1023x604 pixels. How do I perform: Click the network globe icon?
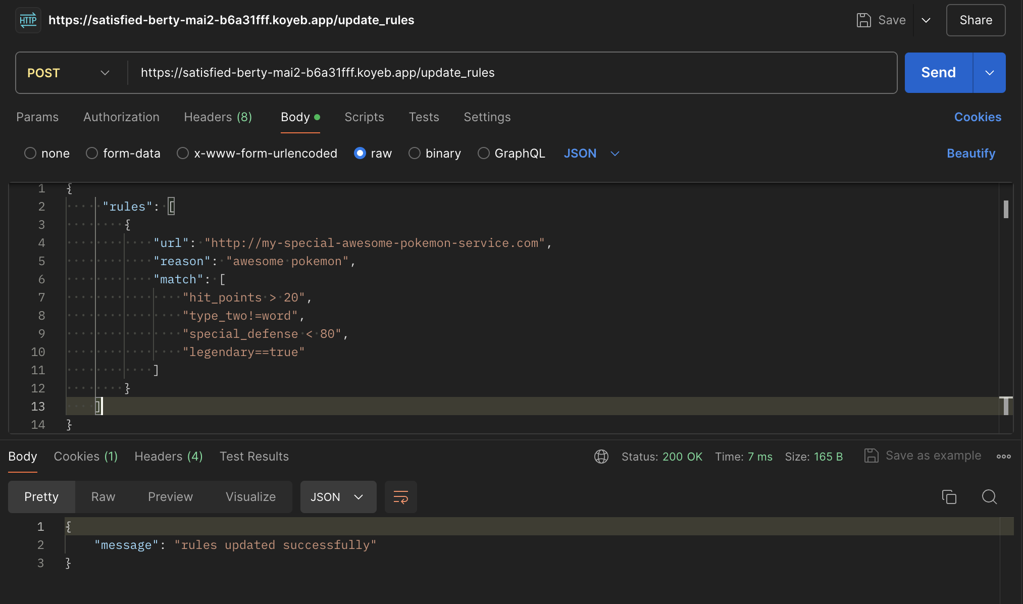[601, 457]
